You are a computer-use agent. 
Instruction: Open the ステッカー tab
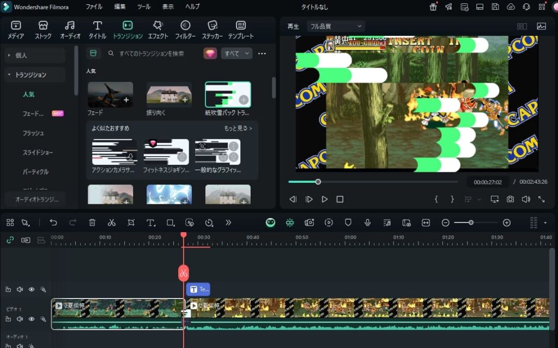point(213,29)
